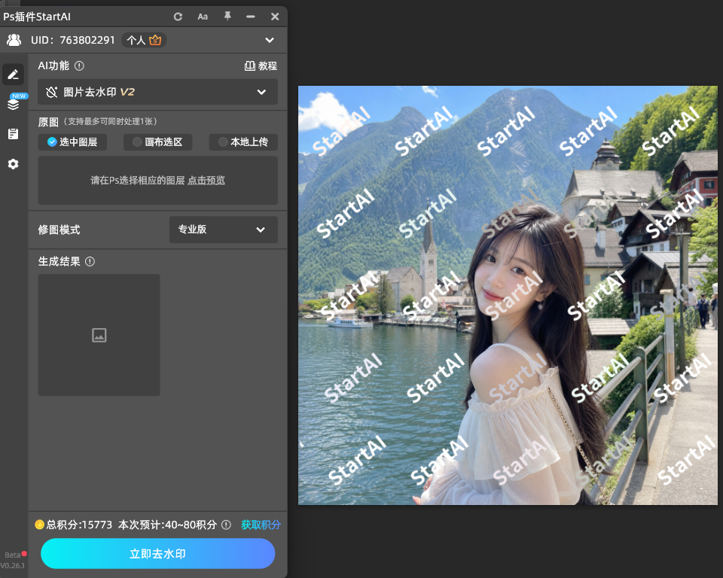Click the empty result thumbnail placeholder
The height and width of the screenshot is (578, 723).
point(99,335)
